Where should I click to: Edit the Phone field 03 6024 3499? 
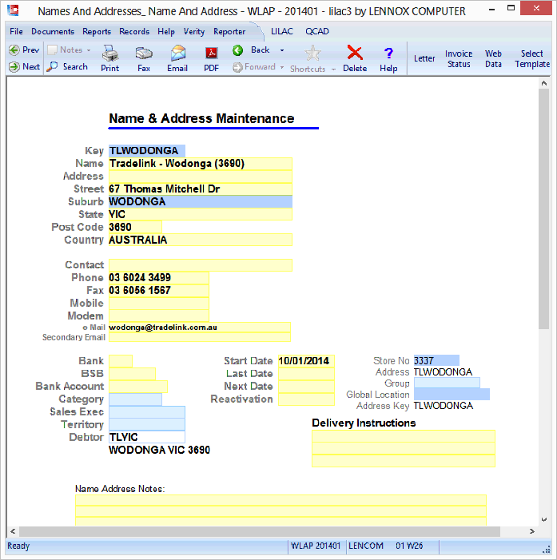159,277
